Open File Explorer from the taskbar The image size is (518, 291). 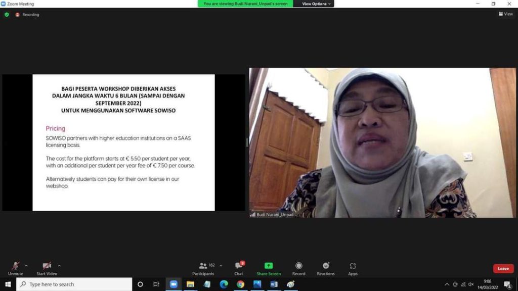tap(190, 284)
